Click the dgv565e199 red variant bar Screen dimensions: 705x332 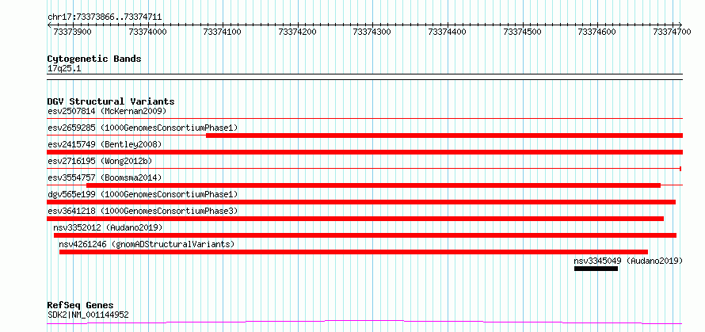(361, 202)
